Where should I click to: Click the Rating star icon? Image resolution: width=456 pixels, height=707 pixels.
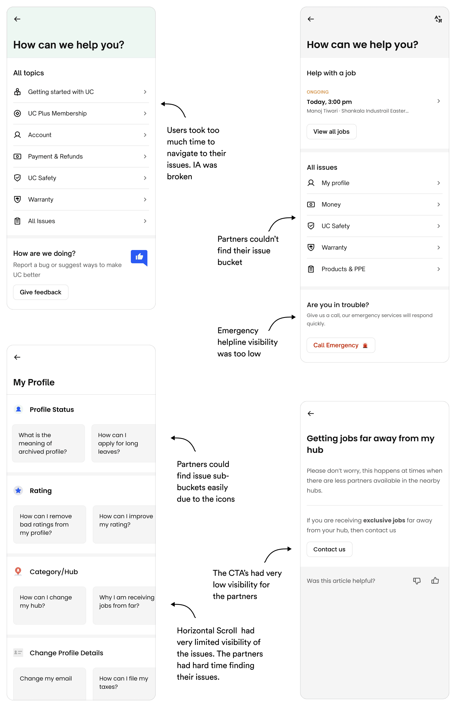18,490
